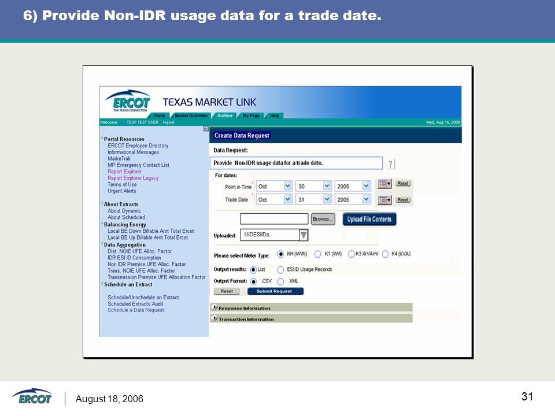Open IDR ESI ID Consumption link
Screen dimensions: 555x416
click(x=135, y=258)
